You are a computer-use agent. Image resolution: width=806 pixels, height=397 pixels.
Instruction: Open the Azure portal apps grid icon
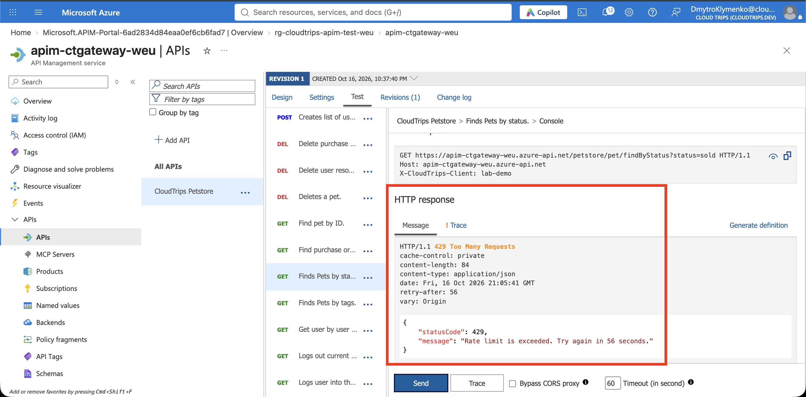(x=13, y=12)
